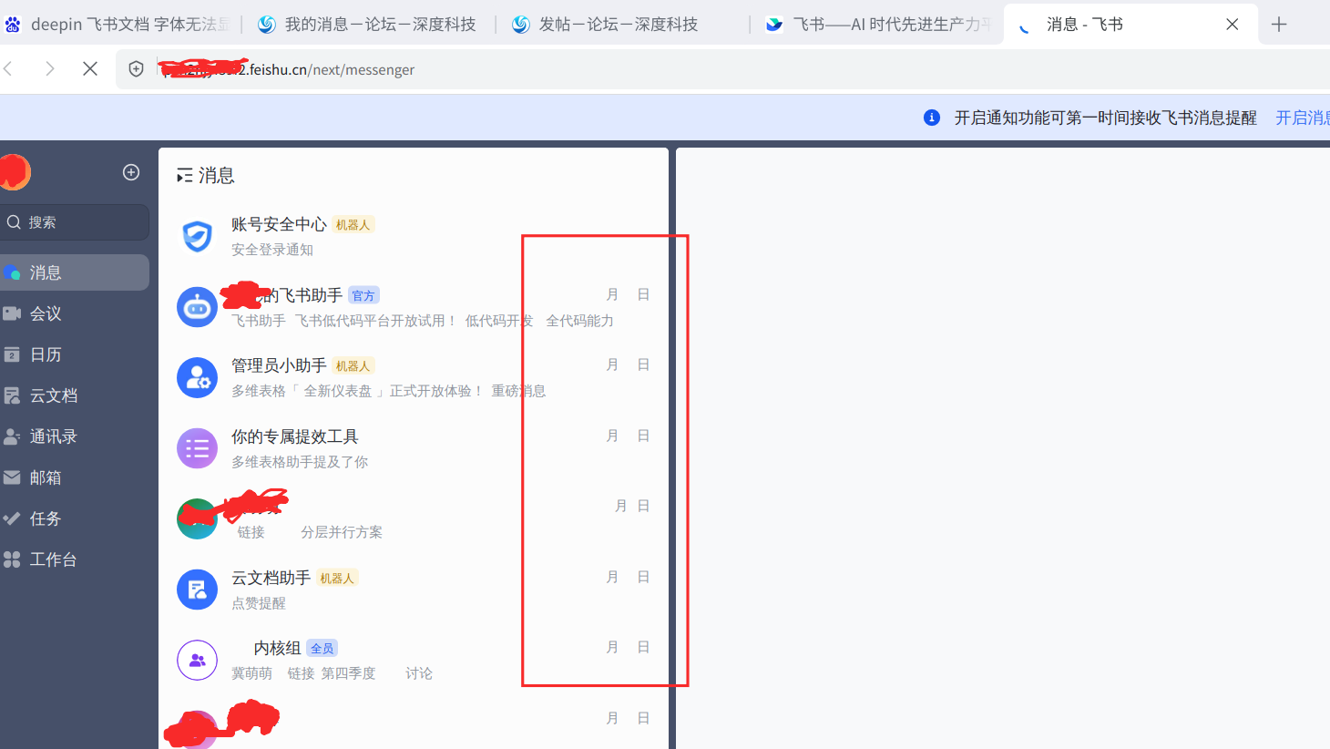Click the 多维表格助手提及了你 preview text
The width and height of the screenshot is (1330, 749).
click(300, 462)
